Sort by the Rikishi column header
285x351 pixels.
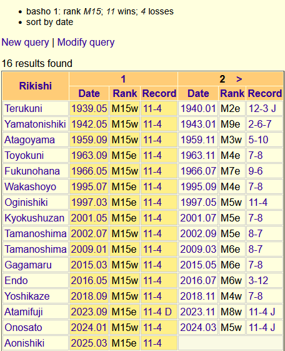coord(36,86)
